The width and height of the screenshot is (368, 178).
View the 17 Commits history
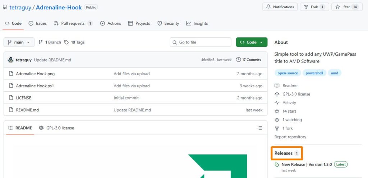[x=249, y=60]
